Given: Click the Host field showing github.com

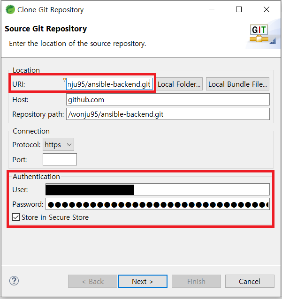Looking at the screenshot, I should pos(168,99).
